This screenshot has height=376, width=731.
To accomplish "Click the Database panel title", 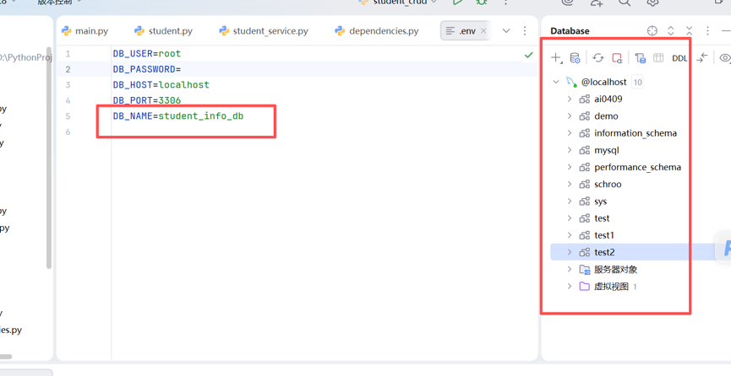I will (x=570, y=30).
